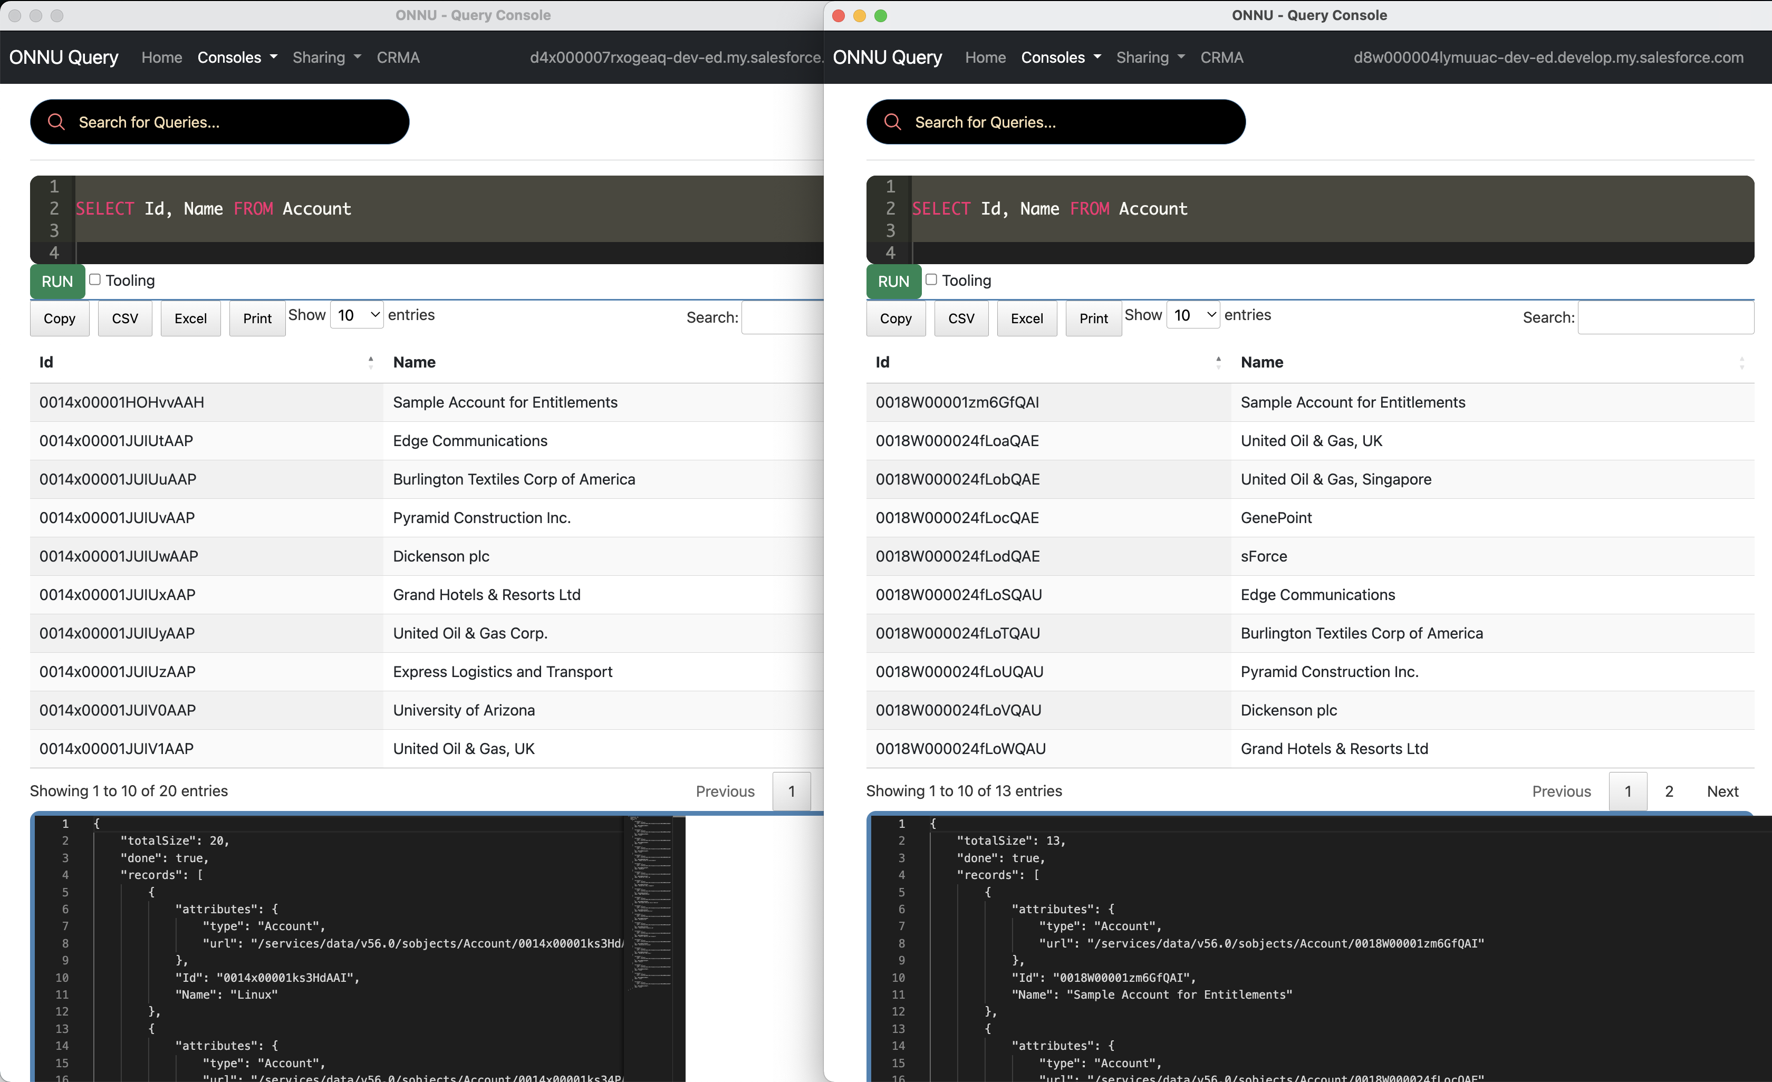
Task: Open the Consoles dropdown in right window
Action: [x=1061, y=57]
